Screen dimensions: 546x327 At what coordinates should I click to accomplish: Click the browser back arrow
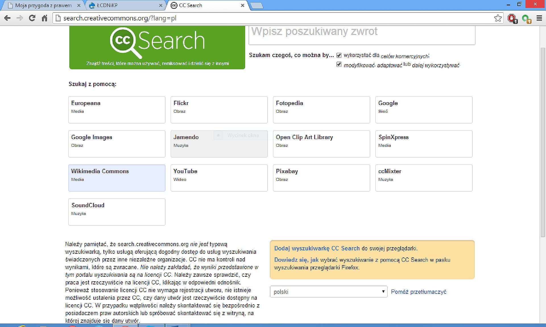point(7,18)
